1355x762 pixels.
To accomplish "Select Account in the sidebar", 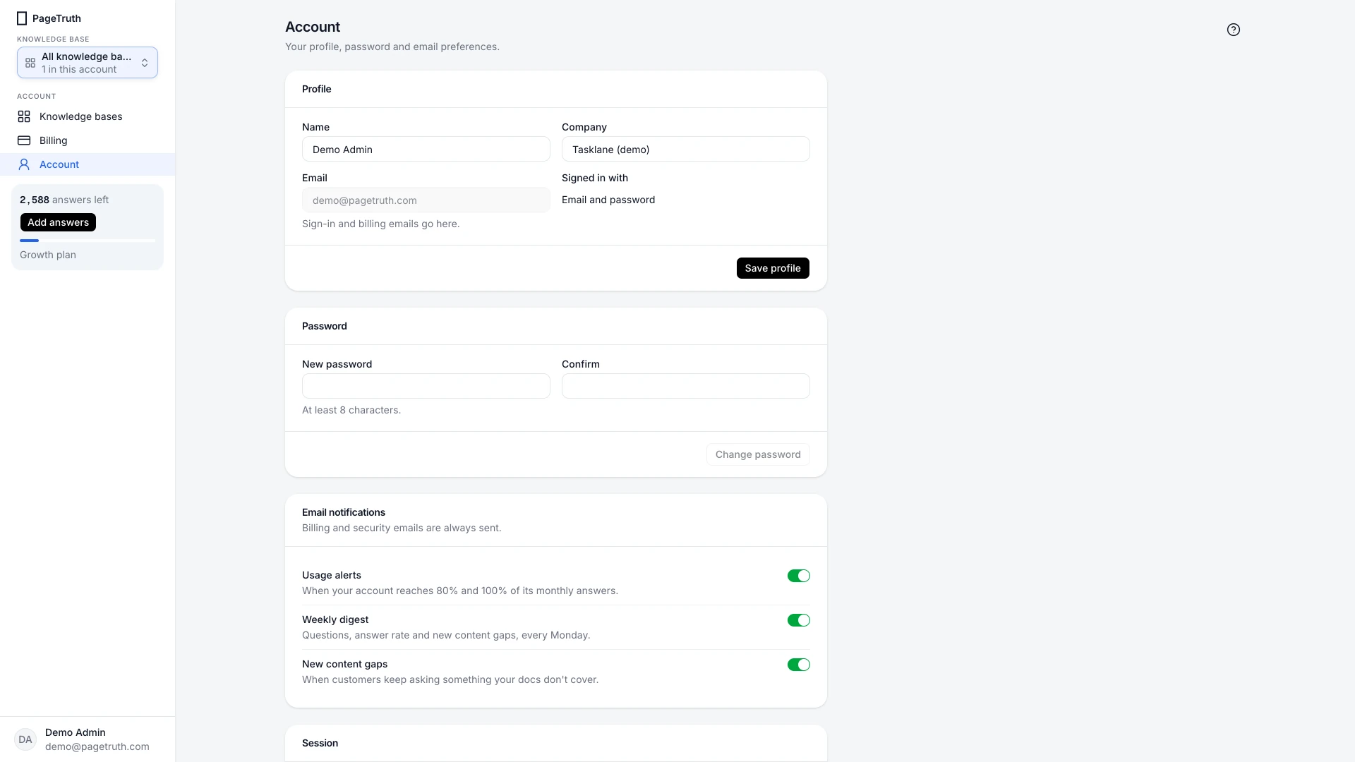I will 88,164.
